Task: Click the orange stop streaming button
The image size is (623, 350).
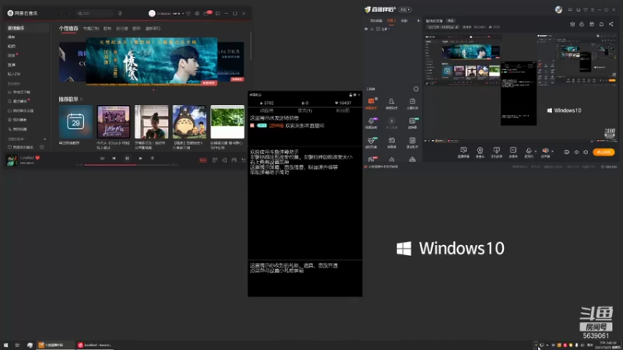Action: 604,152
